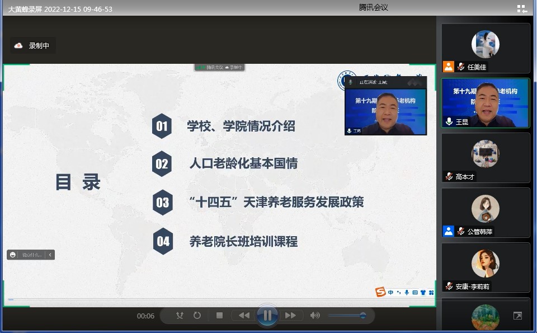Expand the chat input arrow beside emoji
The image size is (537, 333).
coord(50,255)
